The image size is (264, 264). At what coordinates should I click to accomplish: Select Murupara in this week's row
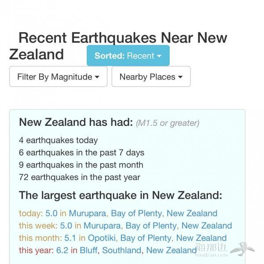[x=102, y=226]
